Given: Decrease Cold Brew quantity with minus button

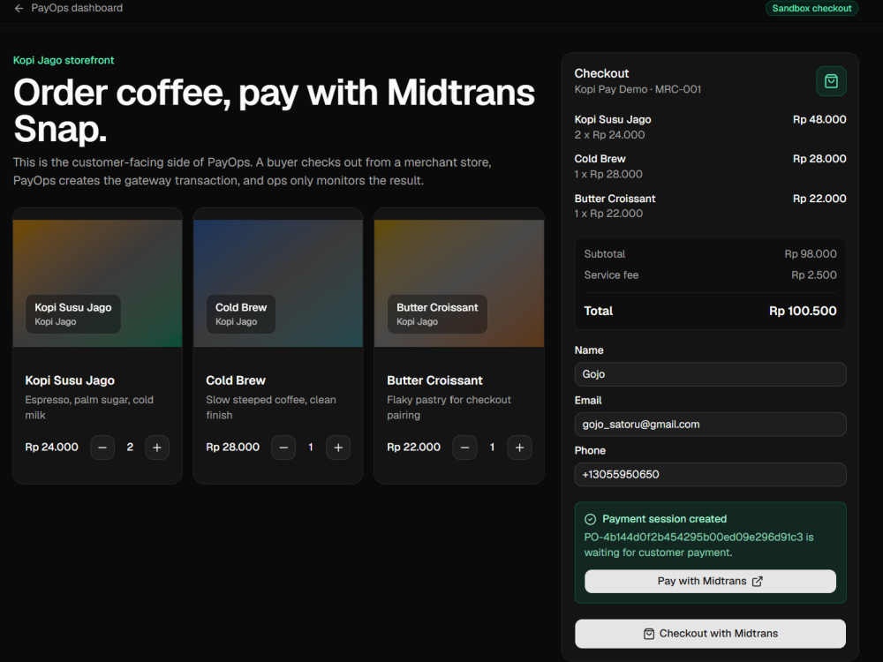Looking at the screenshot, I should 283,448.
